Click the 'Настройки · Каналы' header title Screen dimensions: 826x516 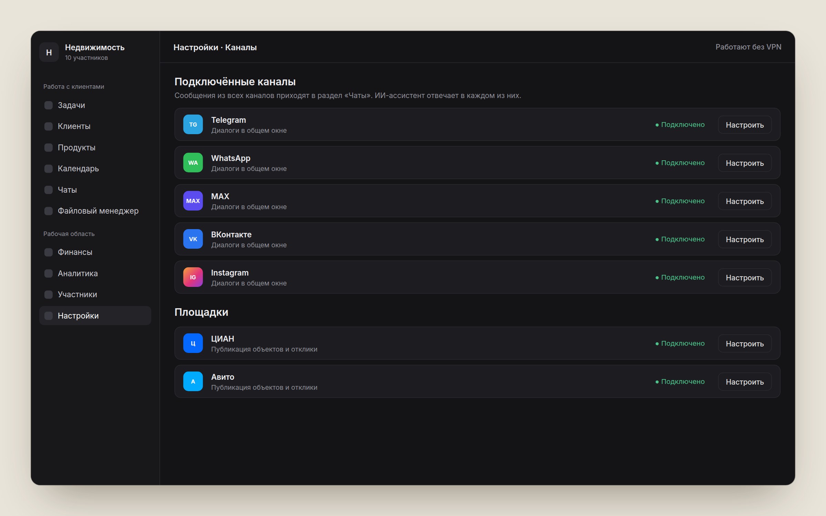point(215,47)
